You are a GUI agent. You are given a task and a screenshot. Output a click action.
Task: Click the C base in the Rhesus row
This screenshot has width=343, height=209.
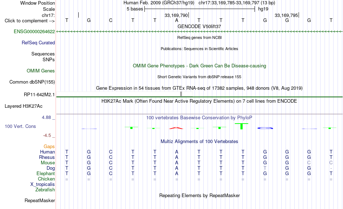coord(111,157)
